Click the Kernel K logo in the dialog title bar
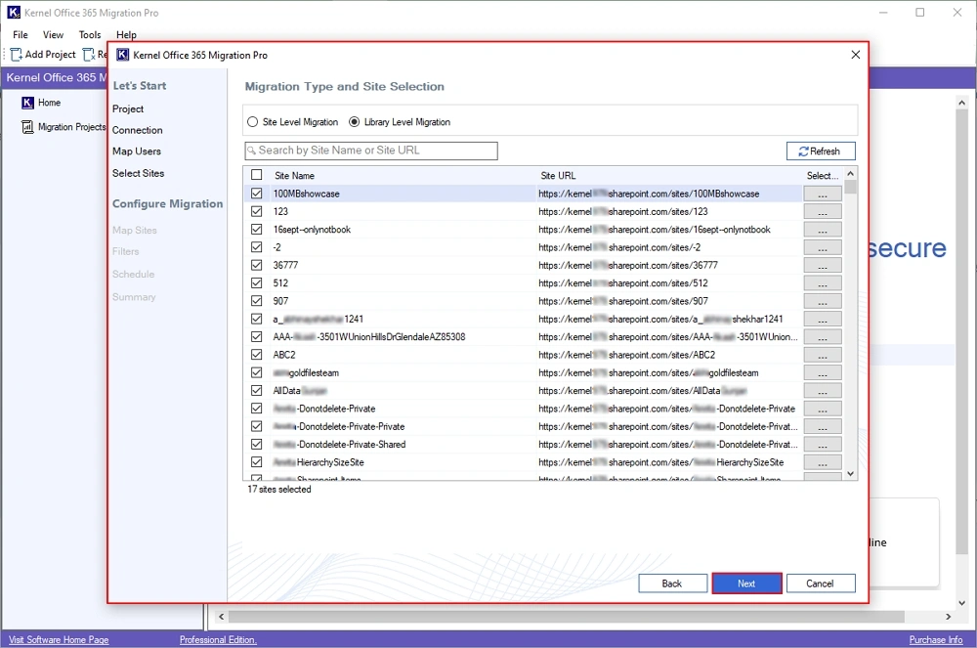 point(122,54)
